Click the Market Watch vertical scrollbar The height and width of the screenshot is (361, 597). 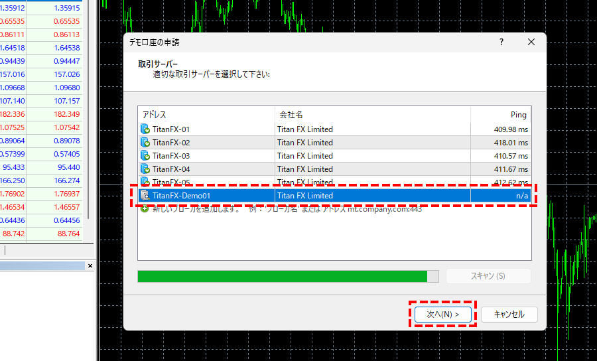(x=89, y=110)
